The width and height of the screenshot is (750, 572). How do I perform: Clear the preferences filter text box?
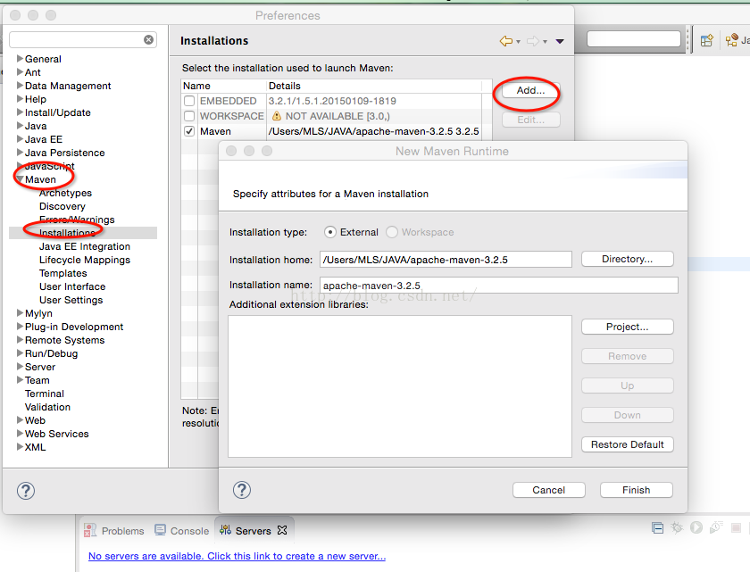point(149,39)
